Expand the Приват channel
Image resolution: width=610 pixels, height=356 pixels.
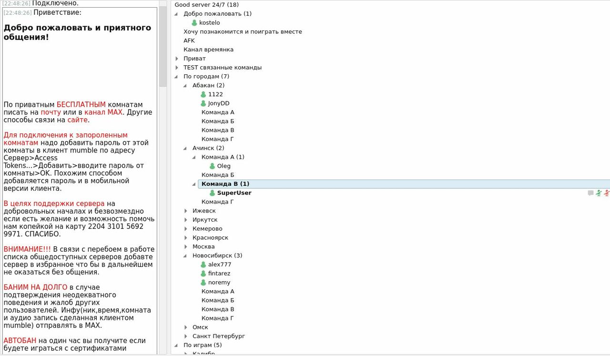click(x=177, y=59)
